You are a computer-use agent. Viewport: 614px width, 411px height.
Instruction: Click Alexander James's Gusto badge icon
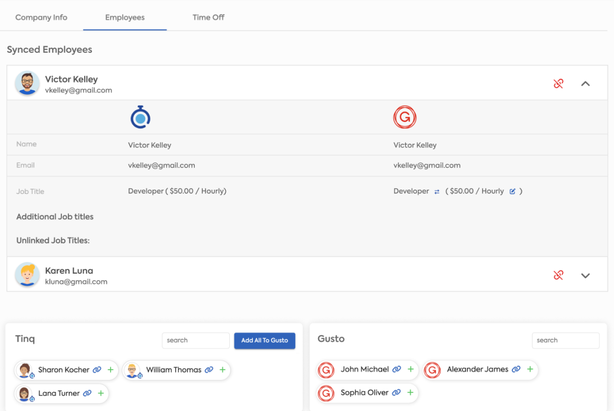click(x=432, y=370)
